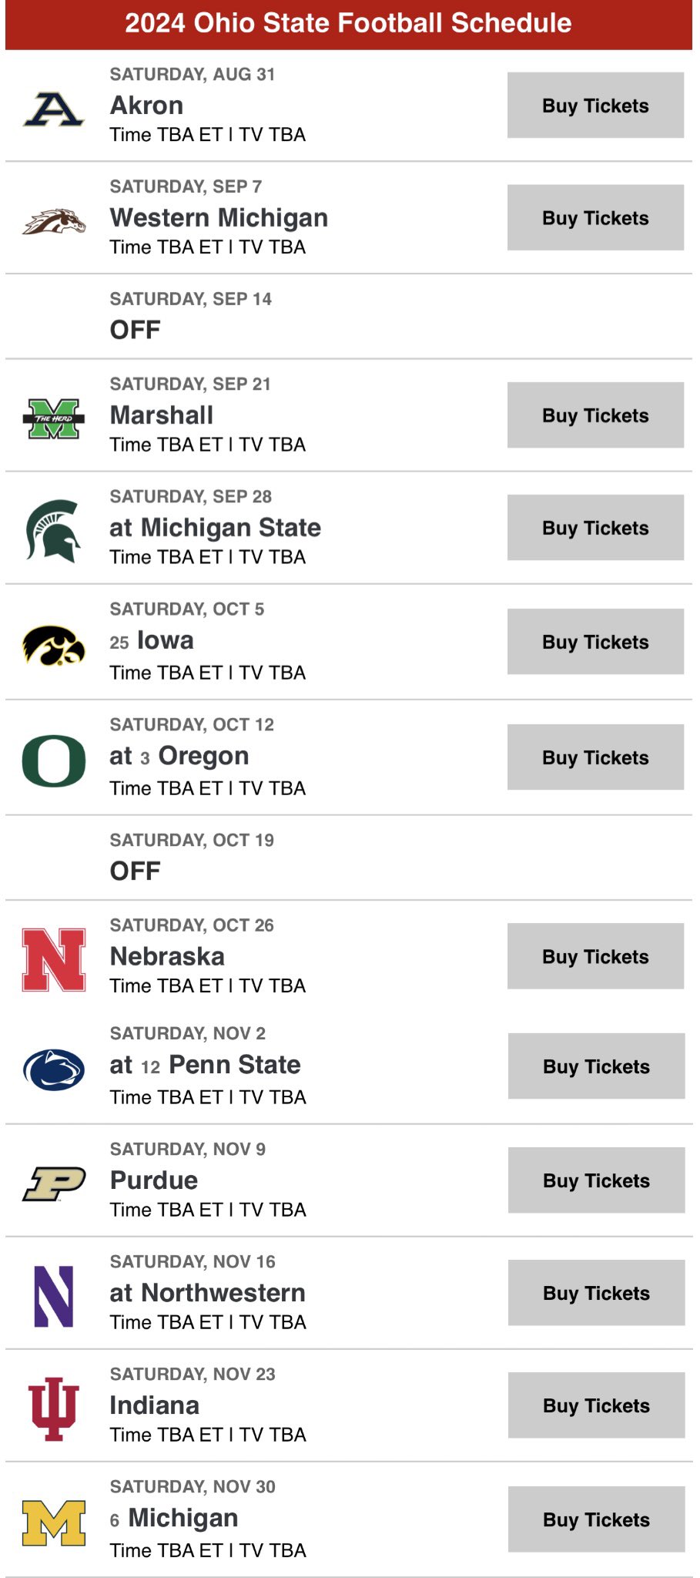Click the green Oregon O logo
700x1578 pixels.
click(x=53, y=760)
